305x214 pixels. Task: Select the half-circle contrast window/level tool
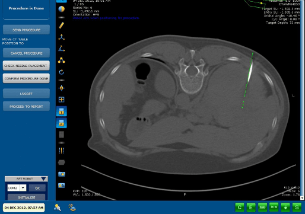pos(62,9)
